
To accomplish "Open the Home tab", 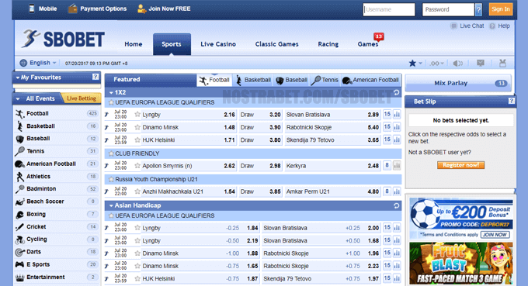I will coord(134,44).
